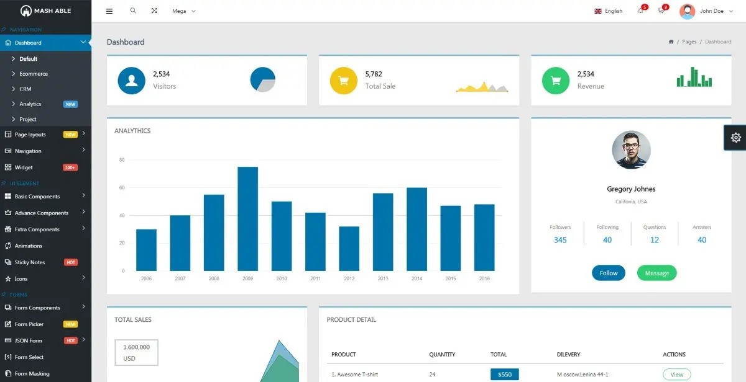The width and height of the screenshot is (746, 382).
Task: Click the Navigation sidebar icon
Action: pyautogui.click(x=8, y=151)
